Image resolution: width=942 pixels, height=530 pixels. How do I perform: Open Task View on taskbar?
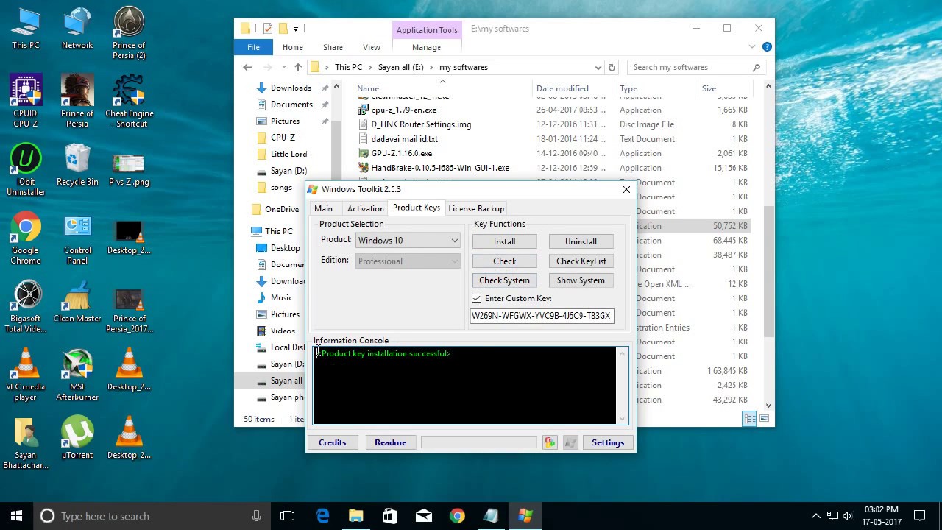pos(288,516)
